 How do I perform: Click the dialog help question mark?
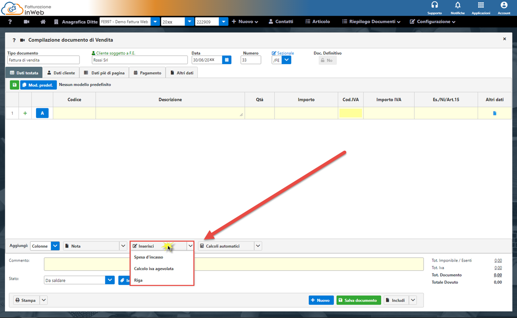14,40
